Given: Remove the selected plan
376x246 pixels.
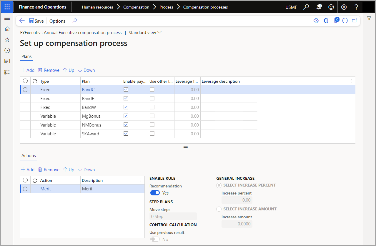Looking at the screenshot, I should [49, 70].
